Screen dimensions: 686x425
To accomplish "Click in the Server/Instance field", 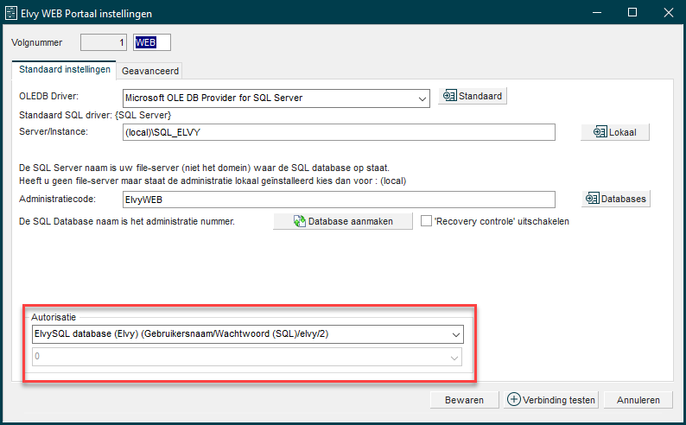I will coord(339,132).
